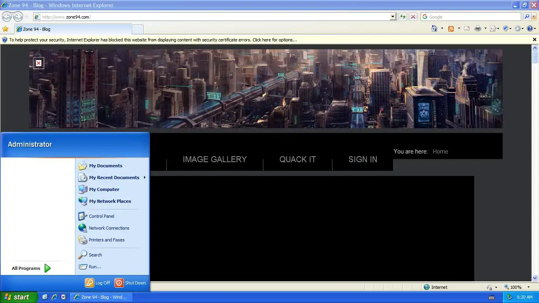Open the Run... dialog
The height and width of the screenshot is (303, 539).
pos(112,267)
